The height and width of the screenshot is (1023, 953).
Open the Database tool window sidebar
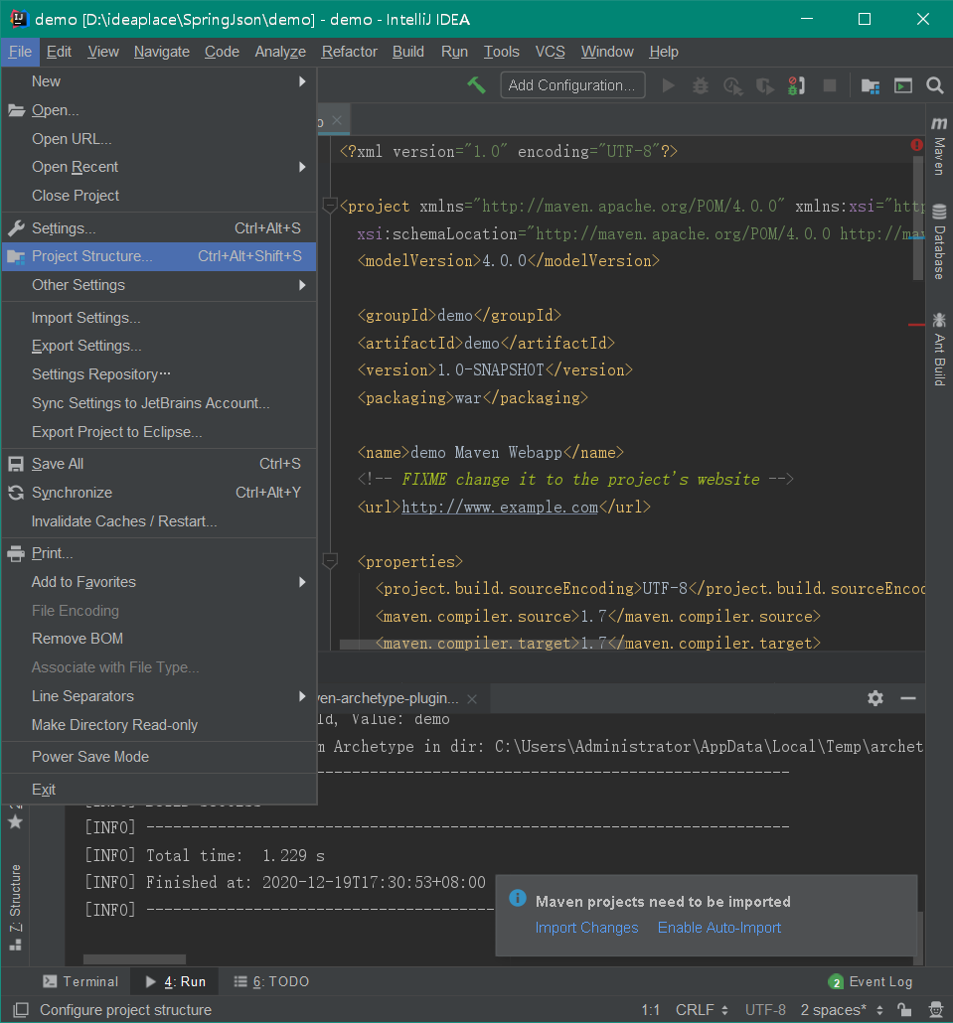tap(939, 242)
